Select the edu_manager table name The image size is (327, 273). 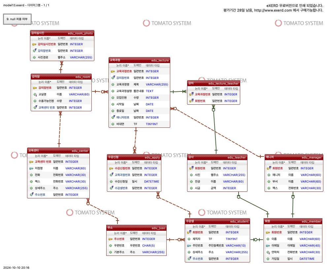coord(312,157)
